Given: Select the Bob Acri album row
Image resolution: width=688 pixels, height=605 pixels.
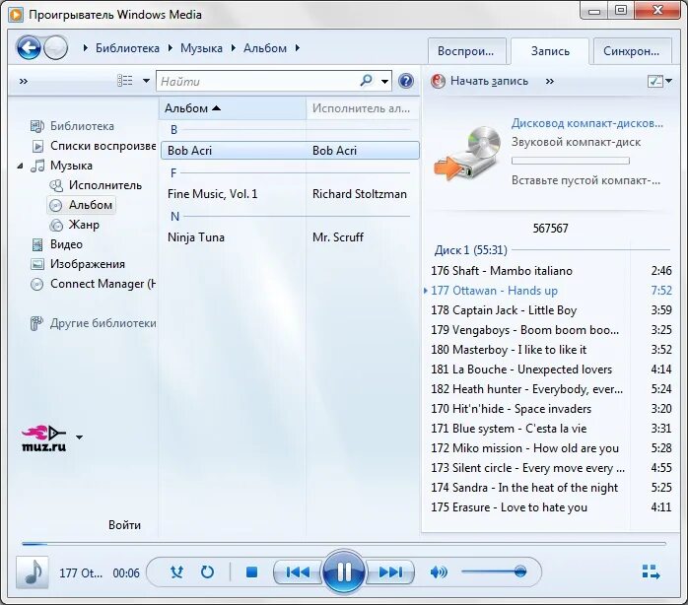Looking at the screenshot, I should click(290, 151).
